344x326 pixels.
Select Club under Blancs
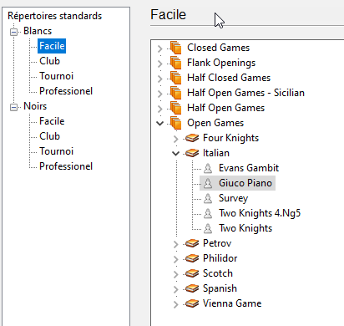(x=49, y=61)
